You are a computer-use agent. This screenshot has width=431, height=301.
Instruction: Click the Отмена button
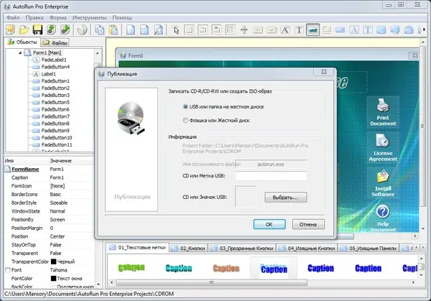click(x=308, y=224)
